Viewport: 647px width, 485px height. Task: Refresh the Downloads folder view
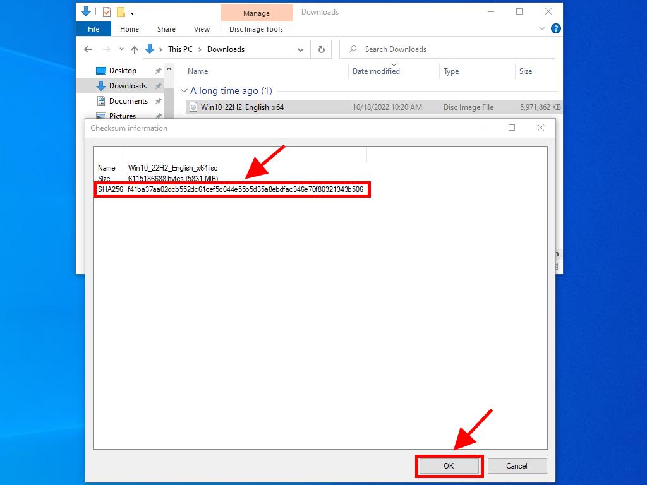click(x=321, y=49)
